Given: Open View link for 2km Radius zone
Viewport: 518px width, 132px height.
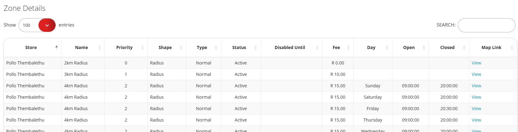Looking at the screenshot, I should click(476, 63).
